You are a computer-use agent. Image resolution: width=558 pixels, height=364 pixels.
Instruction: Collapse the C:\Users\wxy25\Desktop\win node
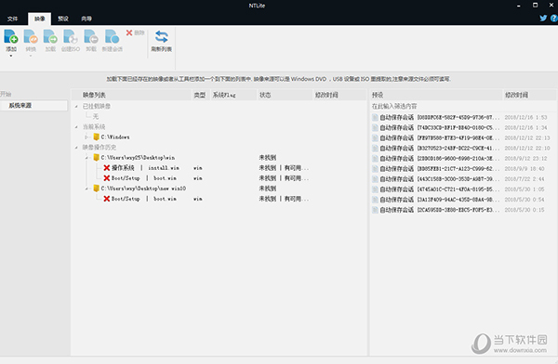(x=86, y=158)
